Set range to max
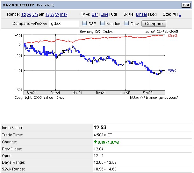Screen dimensions: 194x173 (x=64, y=14)
